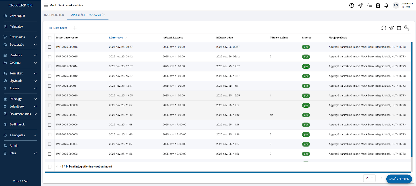This screenshot has width=416, height=186.
Task: Click the plus icon to add view
Action: [x=75, y=28]
